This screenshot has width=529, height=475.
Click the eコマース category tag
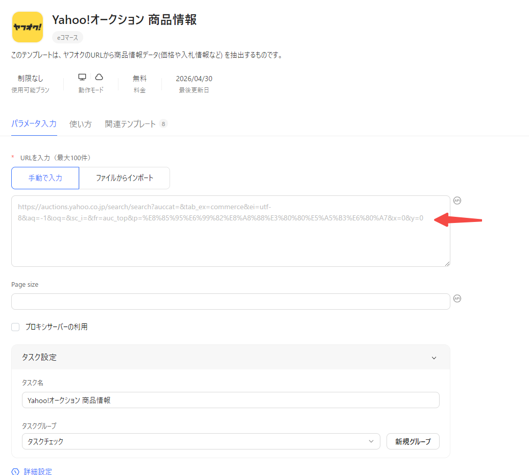pyautogui.click(x=67, y=37)
